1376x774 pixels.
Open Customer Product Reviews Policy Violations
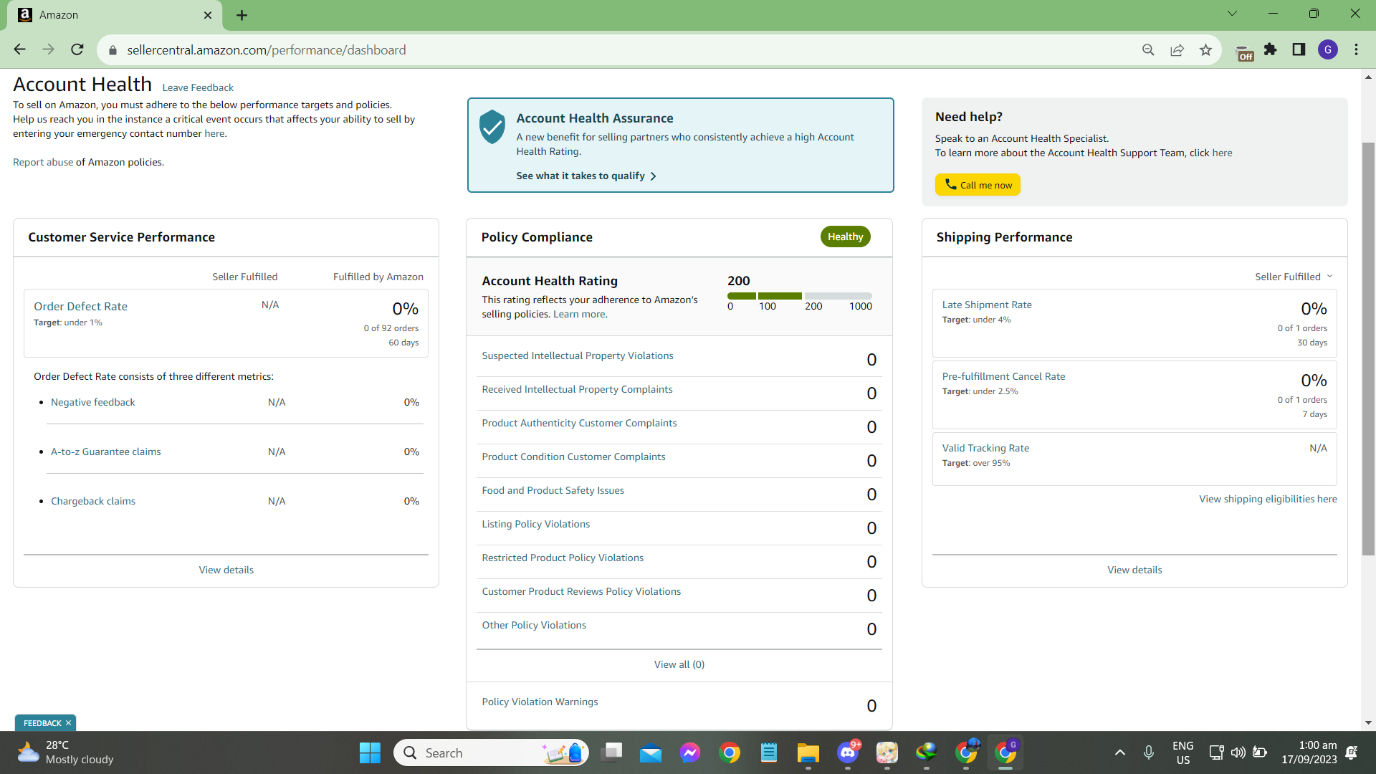click(x=581, y=591)
